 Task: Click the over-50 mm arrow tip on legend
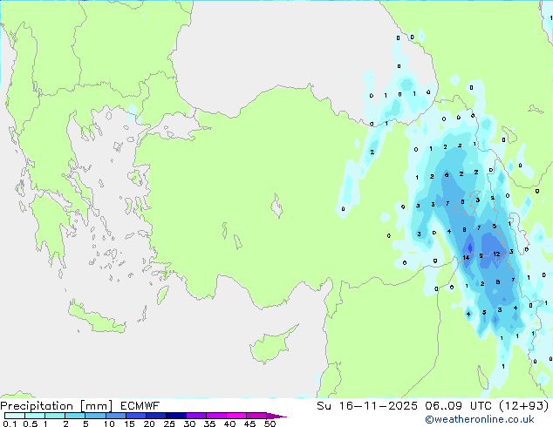pyautogui.click(x=276, y=417)
